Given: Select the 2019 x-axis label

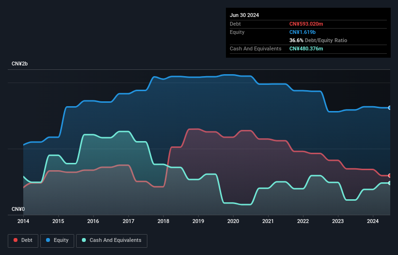Looking at the screenshot, I should [198, 221].
